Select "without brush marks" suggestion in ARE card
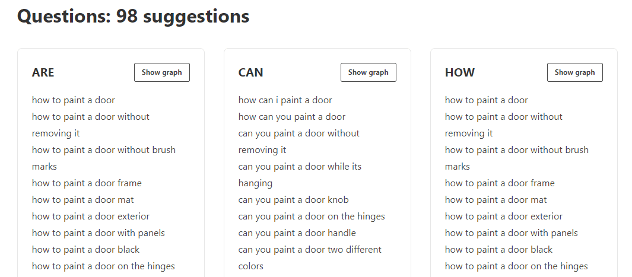 point(104,150)
